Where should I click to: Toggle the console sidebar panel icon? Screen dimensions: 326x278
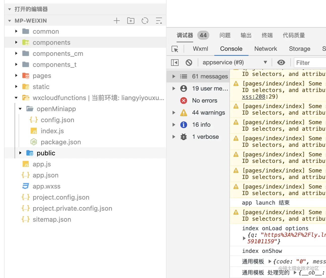coord(175,62)
